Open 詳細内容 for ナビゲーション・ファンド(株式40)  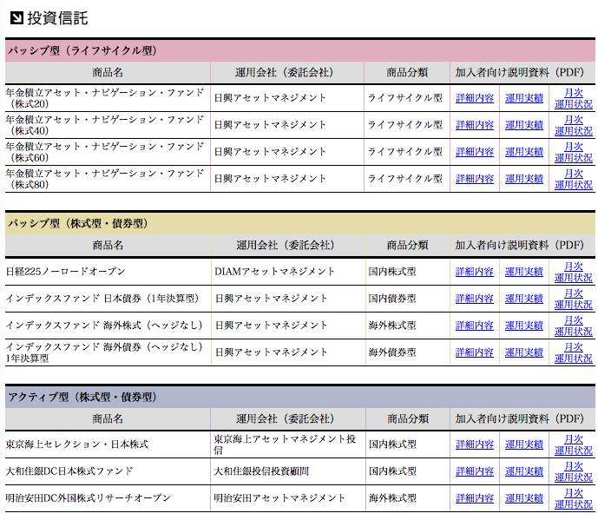point(475,125)
